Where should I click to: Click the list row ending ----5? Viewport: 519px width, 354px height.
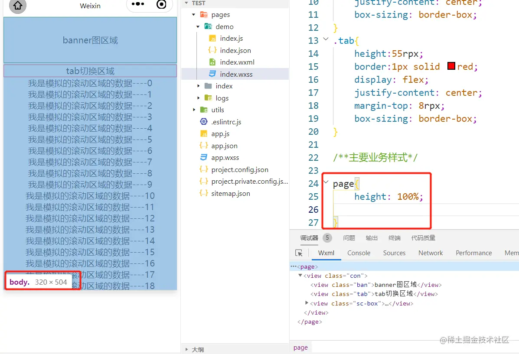click(90, 140)
